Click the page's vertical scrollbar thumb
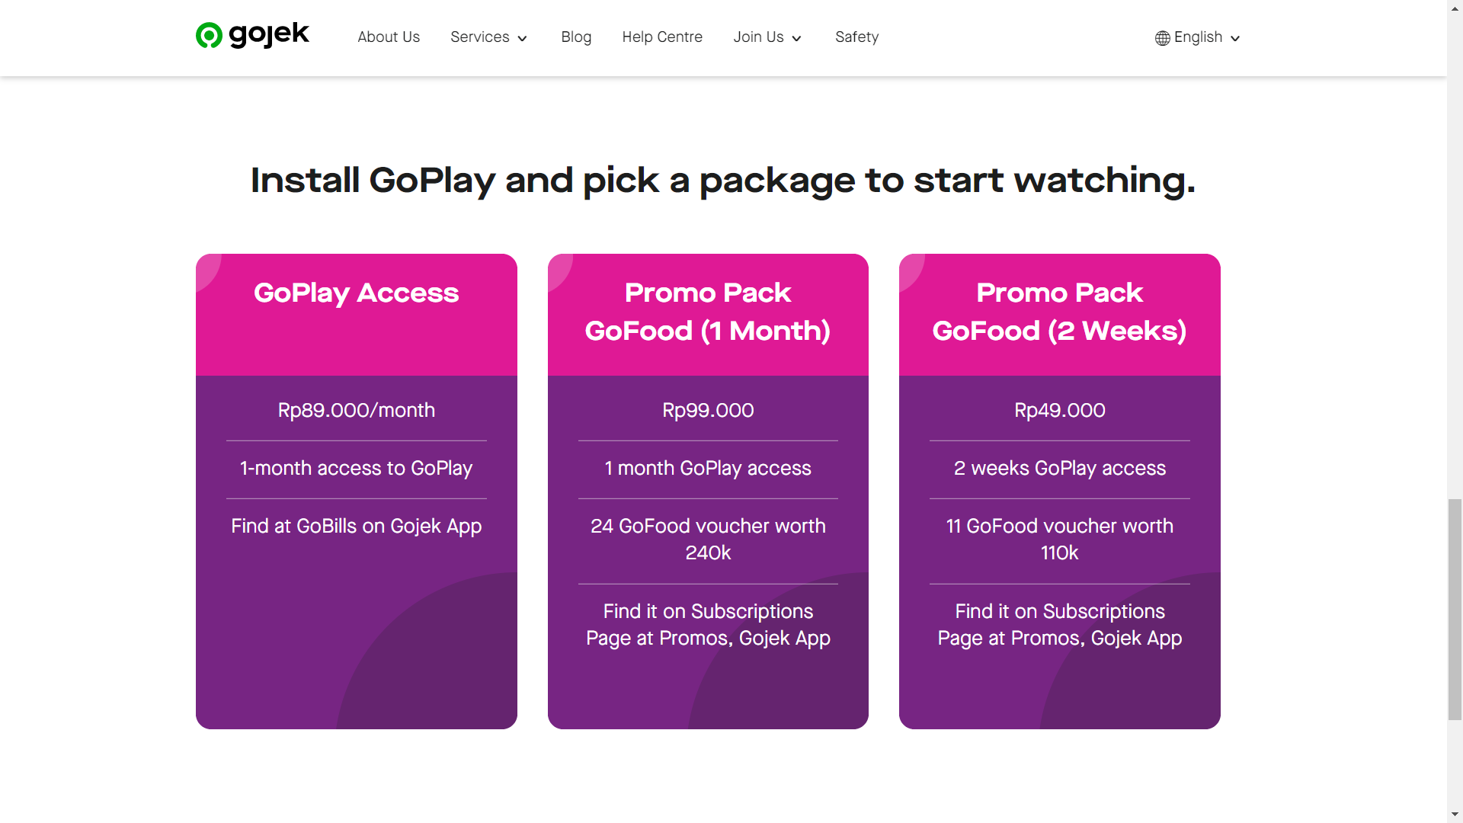Image resolution: width=1463 pixels, height=823 pixels. [x=1455, y=610]
